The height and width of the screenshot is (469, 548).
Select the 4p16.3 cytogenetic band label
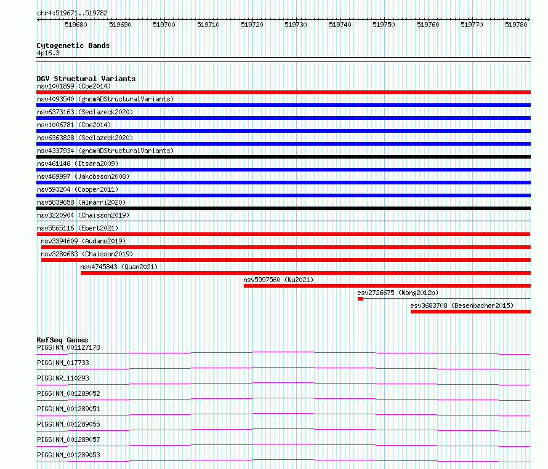(48, 53)
